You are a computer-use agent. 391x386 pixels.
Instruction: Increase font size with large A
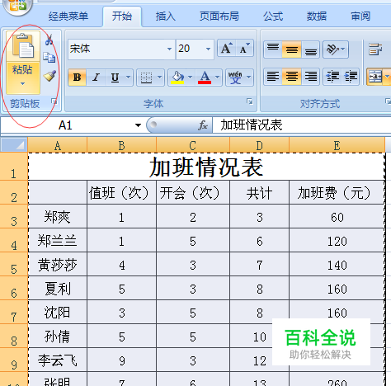[227, 49]
